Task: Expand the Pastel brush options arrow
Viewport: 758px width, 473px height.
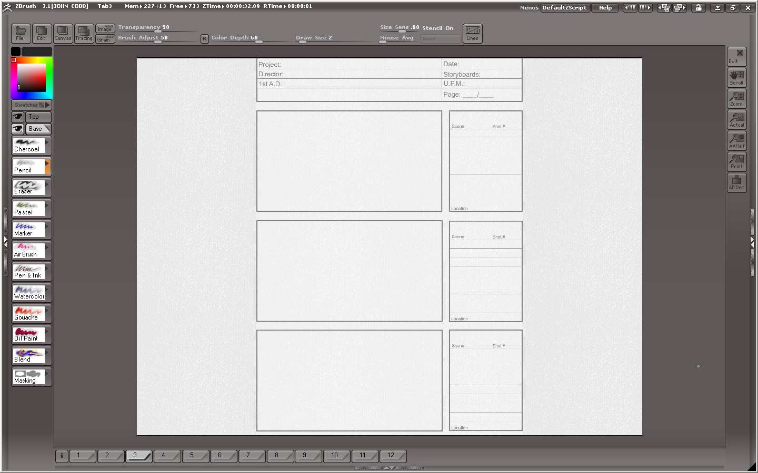Action: (47, 205)
